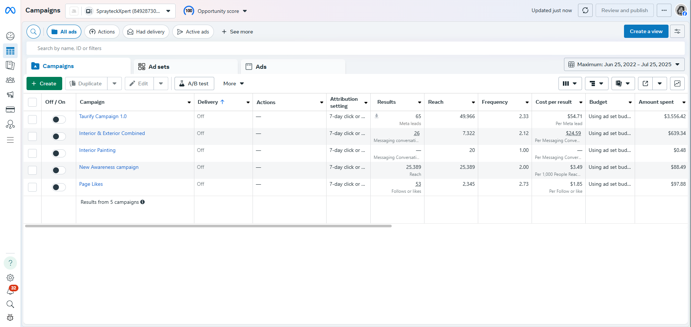Sort by the Delivery column header

pyautogui.click(x=211, y=102)
